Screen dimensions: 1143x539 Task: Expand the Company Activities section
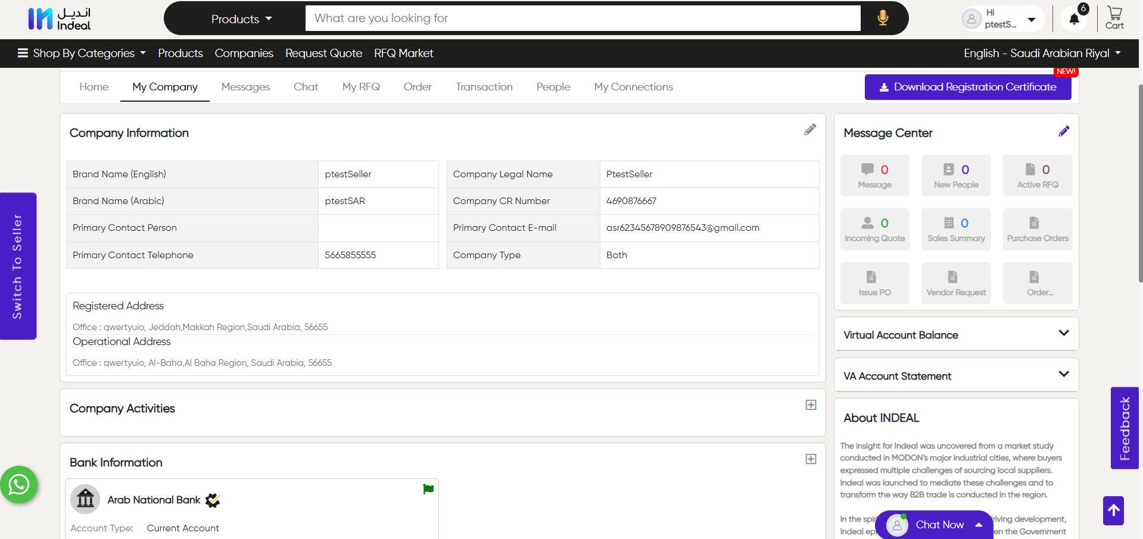click(811, 405)
